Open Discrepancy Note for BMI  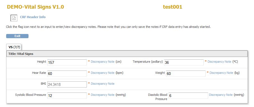tap(103, 84)
